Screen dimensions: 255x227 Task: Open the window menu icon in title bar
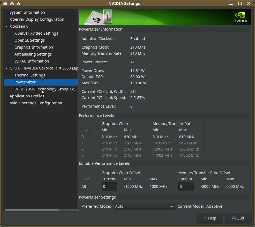click(5, 3)
